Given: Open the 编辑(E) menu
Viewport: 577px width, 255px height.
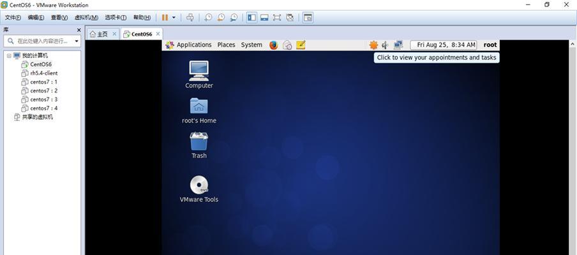Looking at the screenshot, I should pyautogui.click(x=36, y=17).
